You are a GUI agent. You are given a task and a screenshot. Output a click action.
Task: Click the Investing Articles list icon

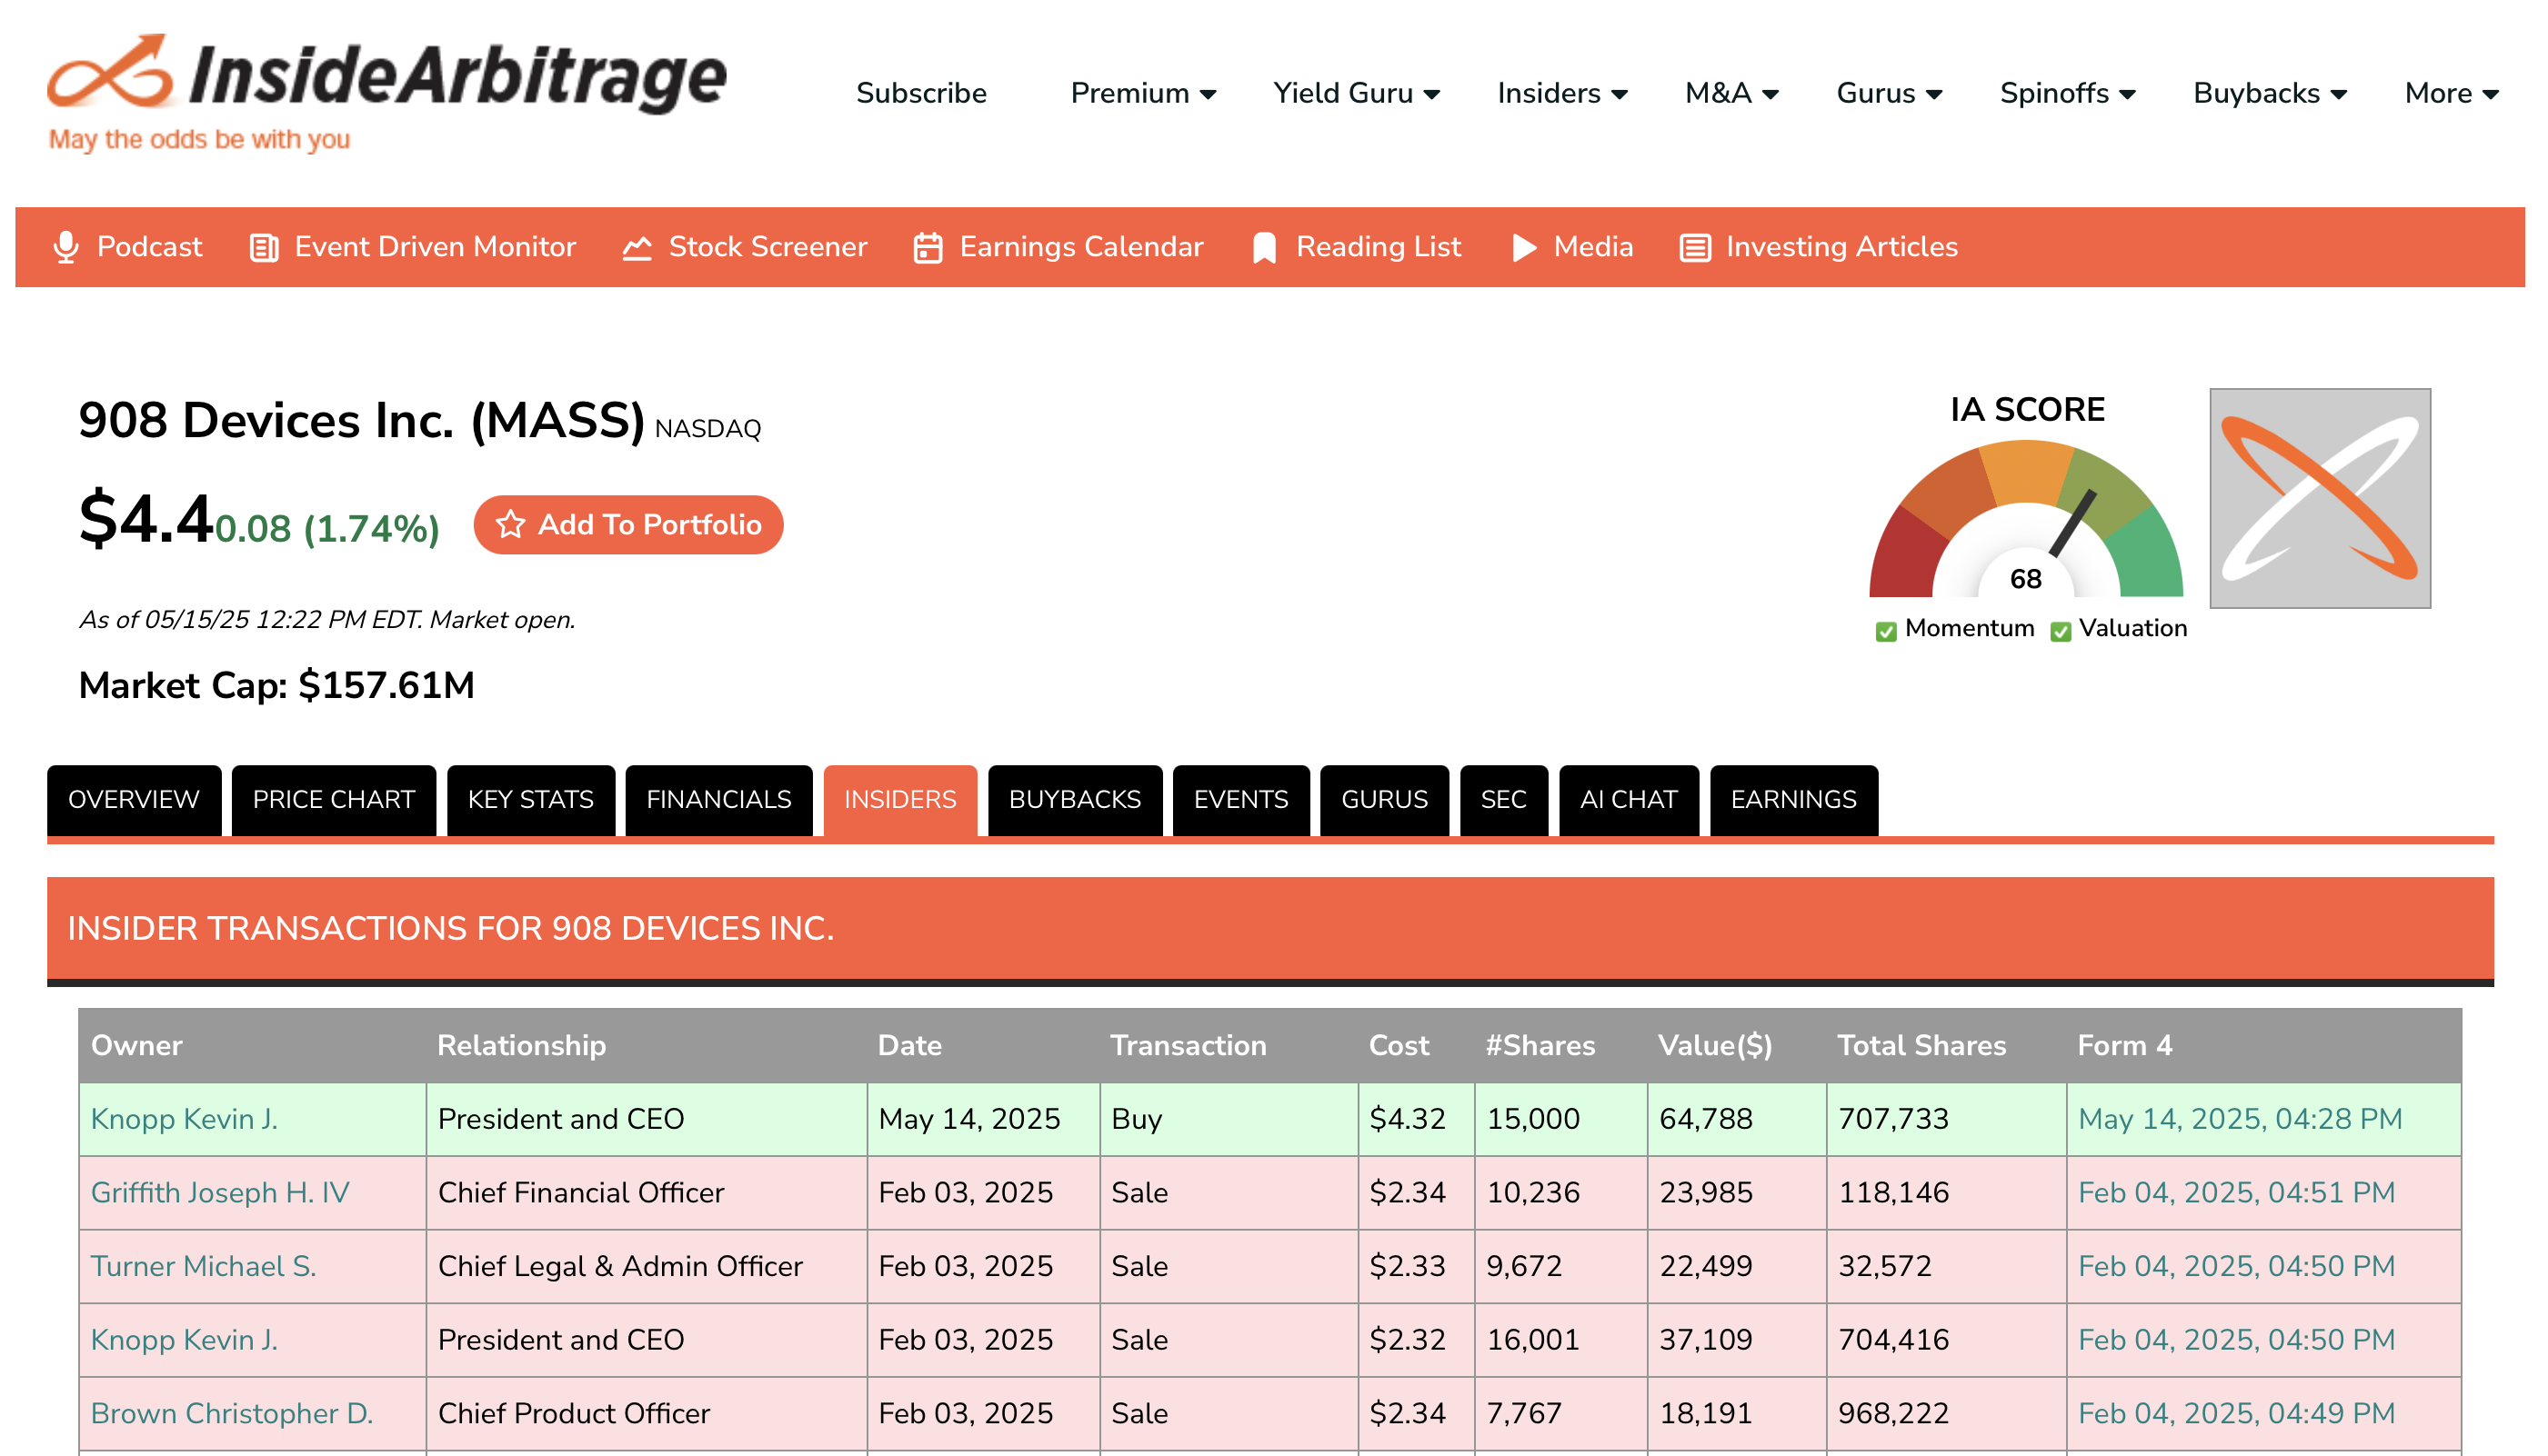click(x=1695, y=247)
